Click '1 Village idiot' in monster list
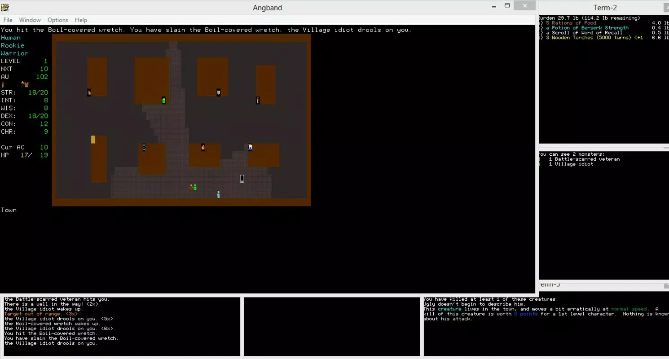 [571, 164]
